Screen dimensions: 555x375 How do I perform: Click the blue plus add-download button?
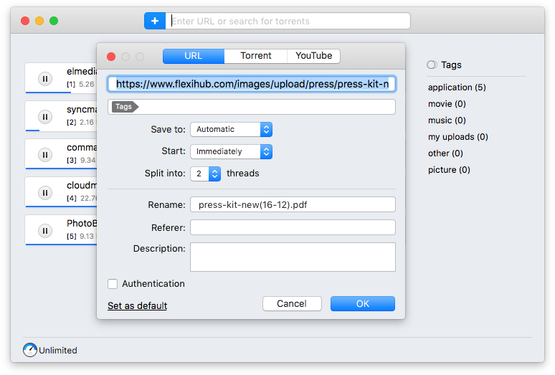155,21
